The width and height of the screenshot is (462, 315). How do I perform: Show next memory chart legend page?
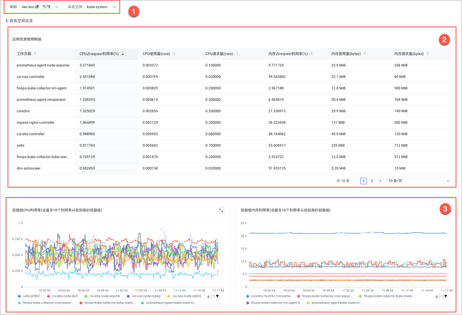click(446, 296)
